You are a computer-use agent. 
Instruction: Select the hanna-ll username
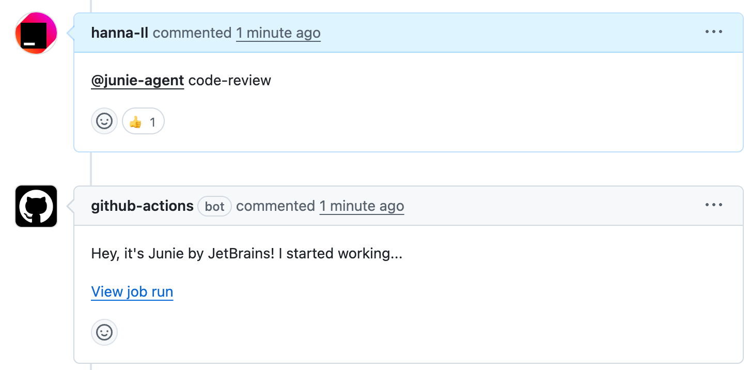click(119, 32)
